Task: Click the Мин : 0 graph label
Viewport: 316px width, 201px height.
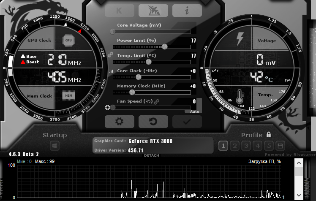Action: pos(24,162)
